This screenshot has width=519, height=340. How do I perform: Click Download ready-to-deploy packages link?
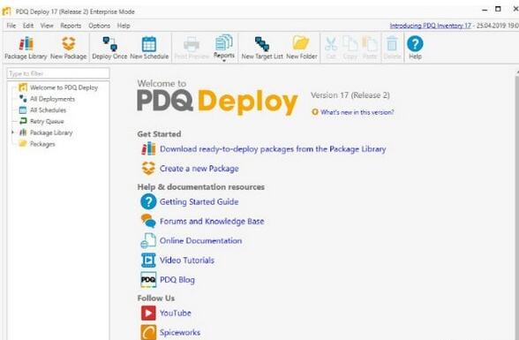click(273, 149)
